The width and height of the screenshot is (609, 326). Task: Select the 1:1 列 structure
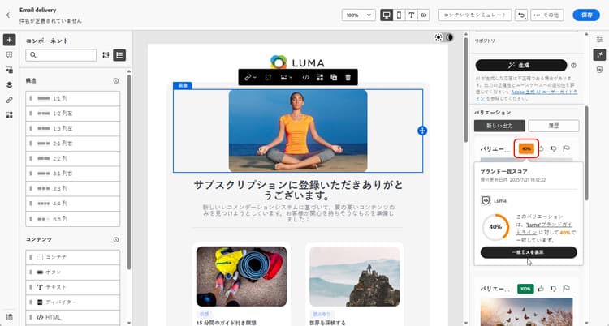click(x=73, y=99)
